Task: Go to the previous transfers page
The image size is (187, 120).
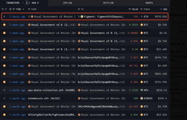Action: 23,3
